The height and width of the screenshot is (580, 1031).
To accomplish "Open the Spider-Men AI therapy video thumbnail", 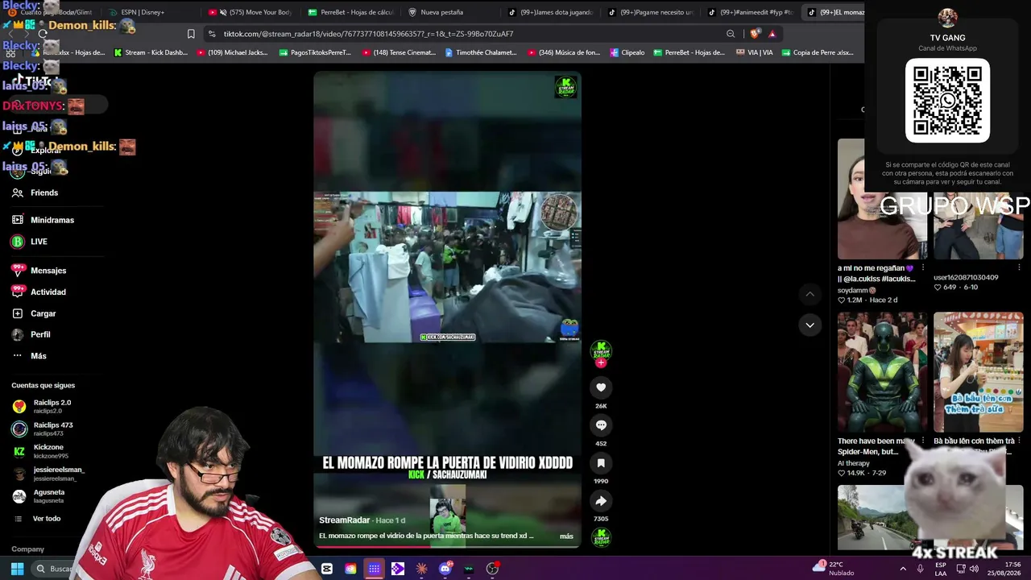I will coord(882,372).
